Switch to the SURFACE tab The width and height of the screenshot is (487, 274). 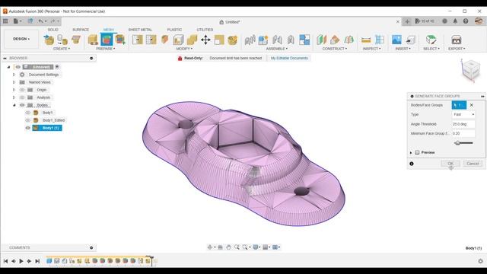coord(81,30)
